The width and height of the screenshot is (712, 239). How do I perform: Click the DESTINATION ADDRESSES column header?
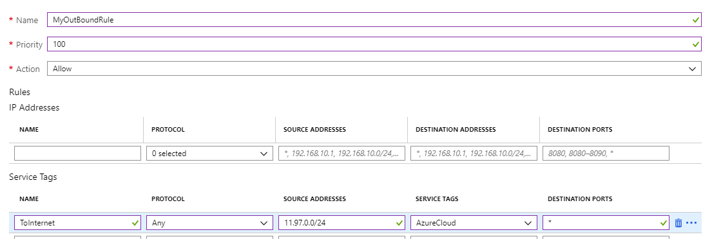(456, 130)
